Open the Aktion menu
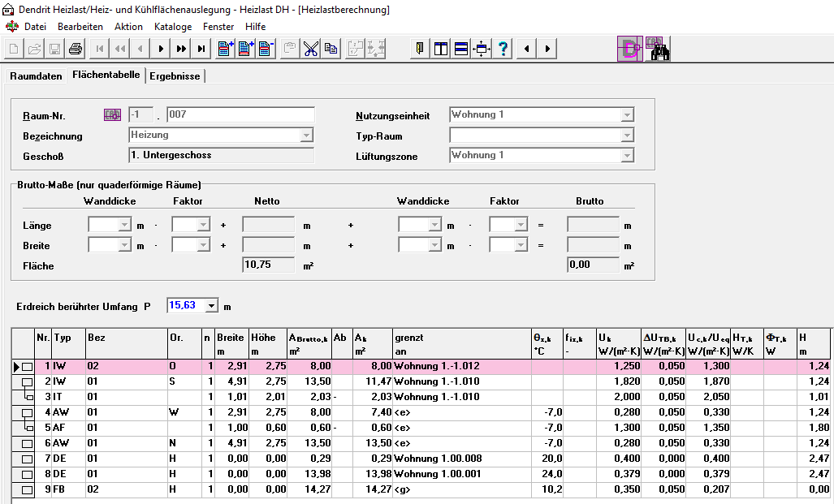 point(129,27)
